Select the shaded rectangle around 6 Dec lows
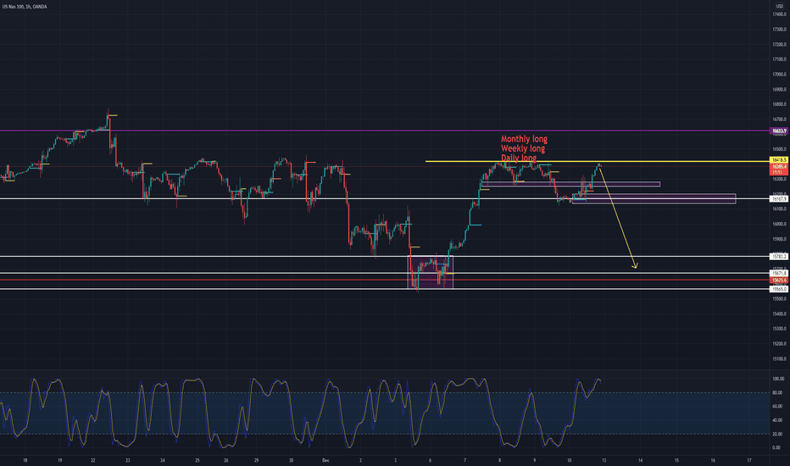Screen dimensions: 790x466 [431, 272]
